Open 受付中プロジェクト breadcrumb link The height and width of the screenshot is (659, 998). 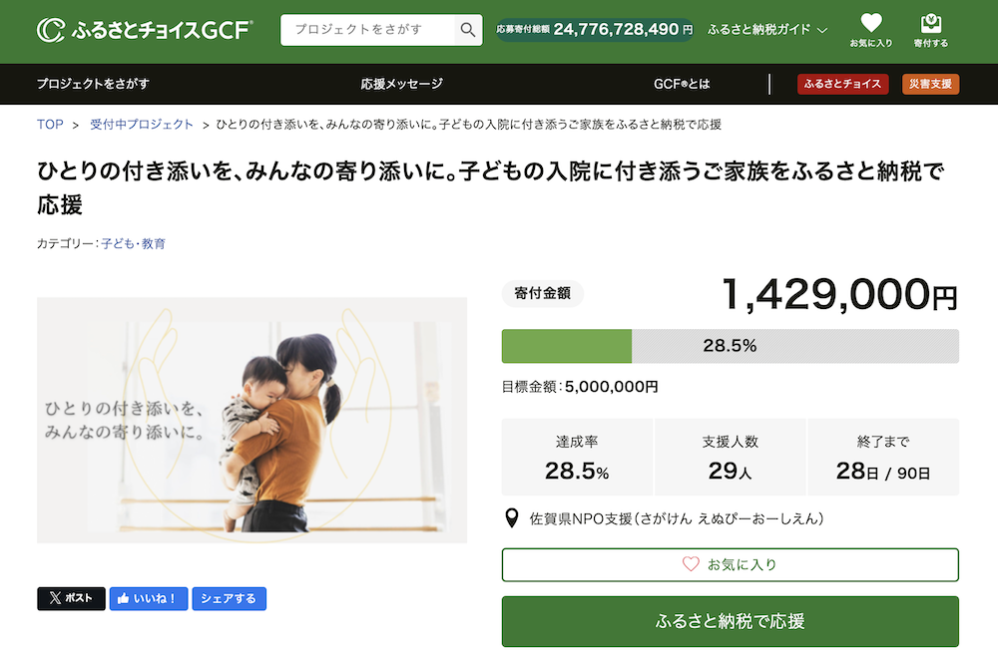tap(142, 125)
